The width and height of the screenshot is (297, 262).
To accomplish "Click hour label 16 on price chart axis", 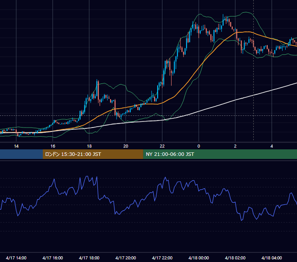I will tap(53, 146).
